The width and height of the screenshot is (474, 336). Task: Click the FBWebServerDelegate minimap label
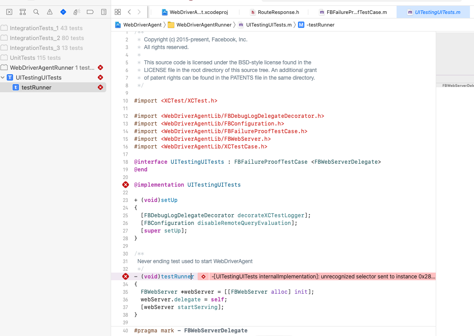[x=458, y=85]
